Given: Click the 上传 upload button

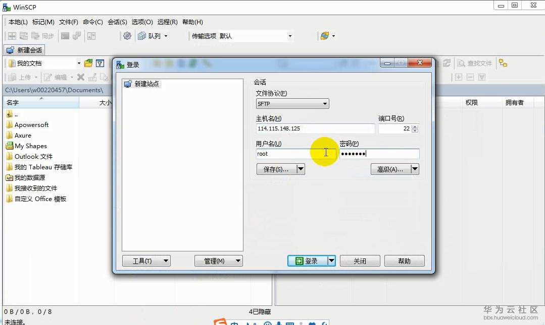Looking at the screenshot, I should tap(20, 77).
